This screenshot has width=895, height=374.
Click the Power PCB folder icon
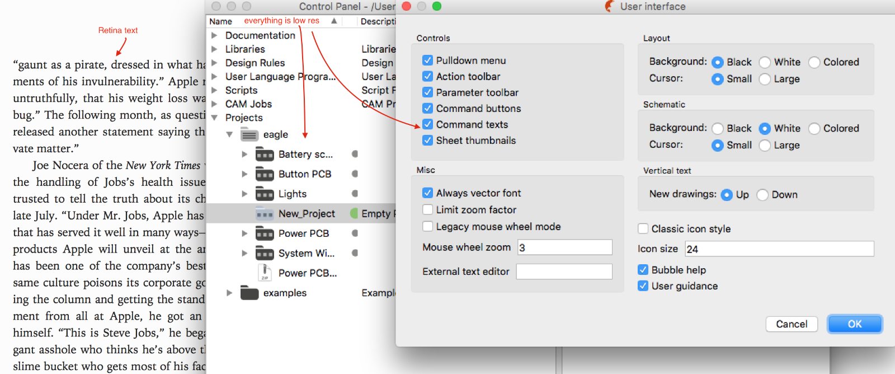click(265, 233)
